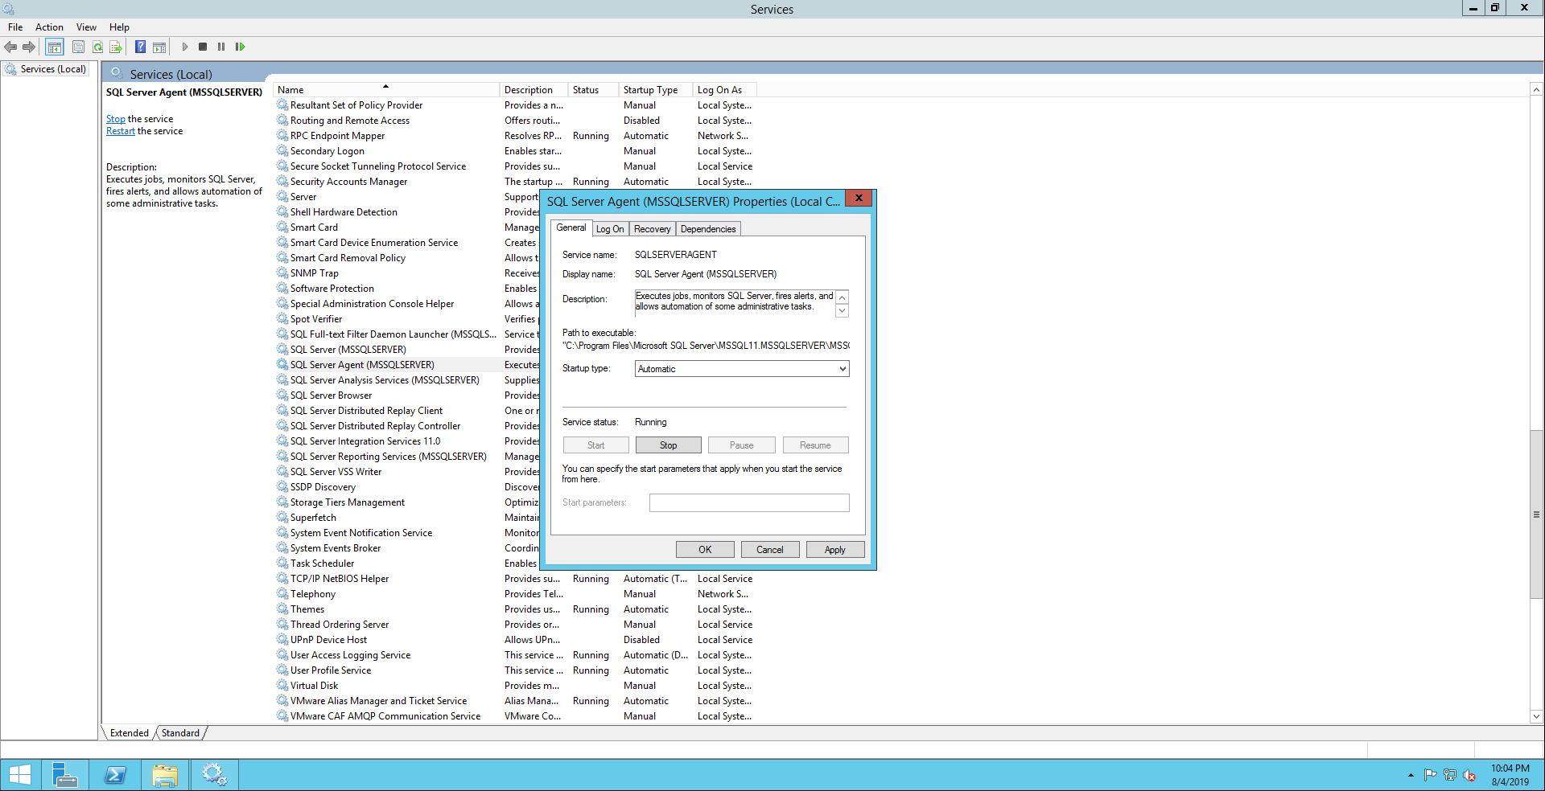Open Server Manager from the taskbar
The height and width of the screenshot is (791, 1545).
point(64,775)
